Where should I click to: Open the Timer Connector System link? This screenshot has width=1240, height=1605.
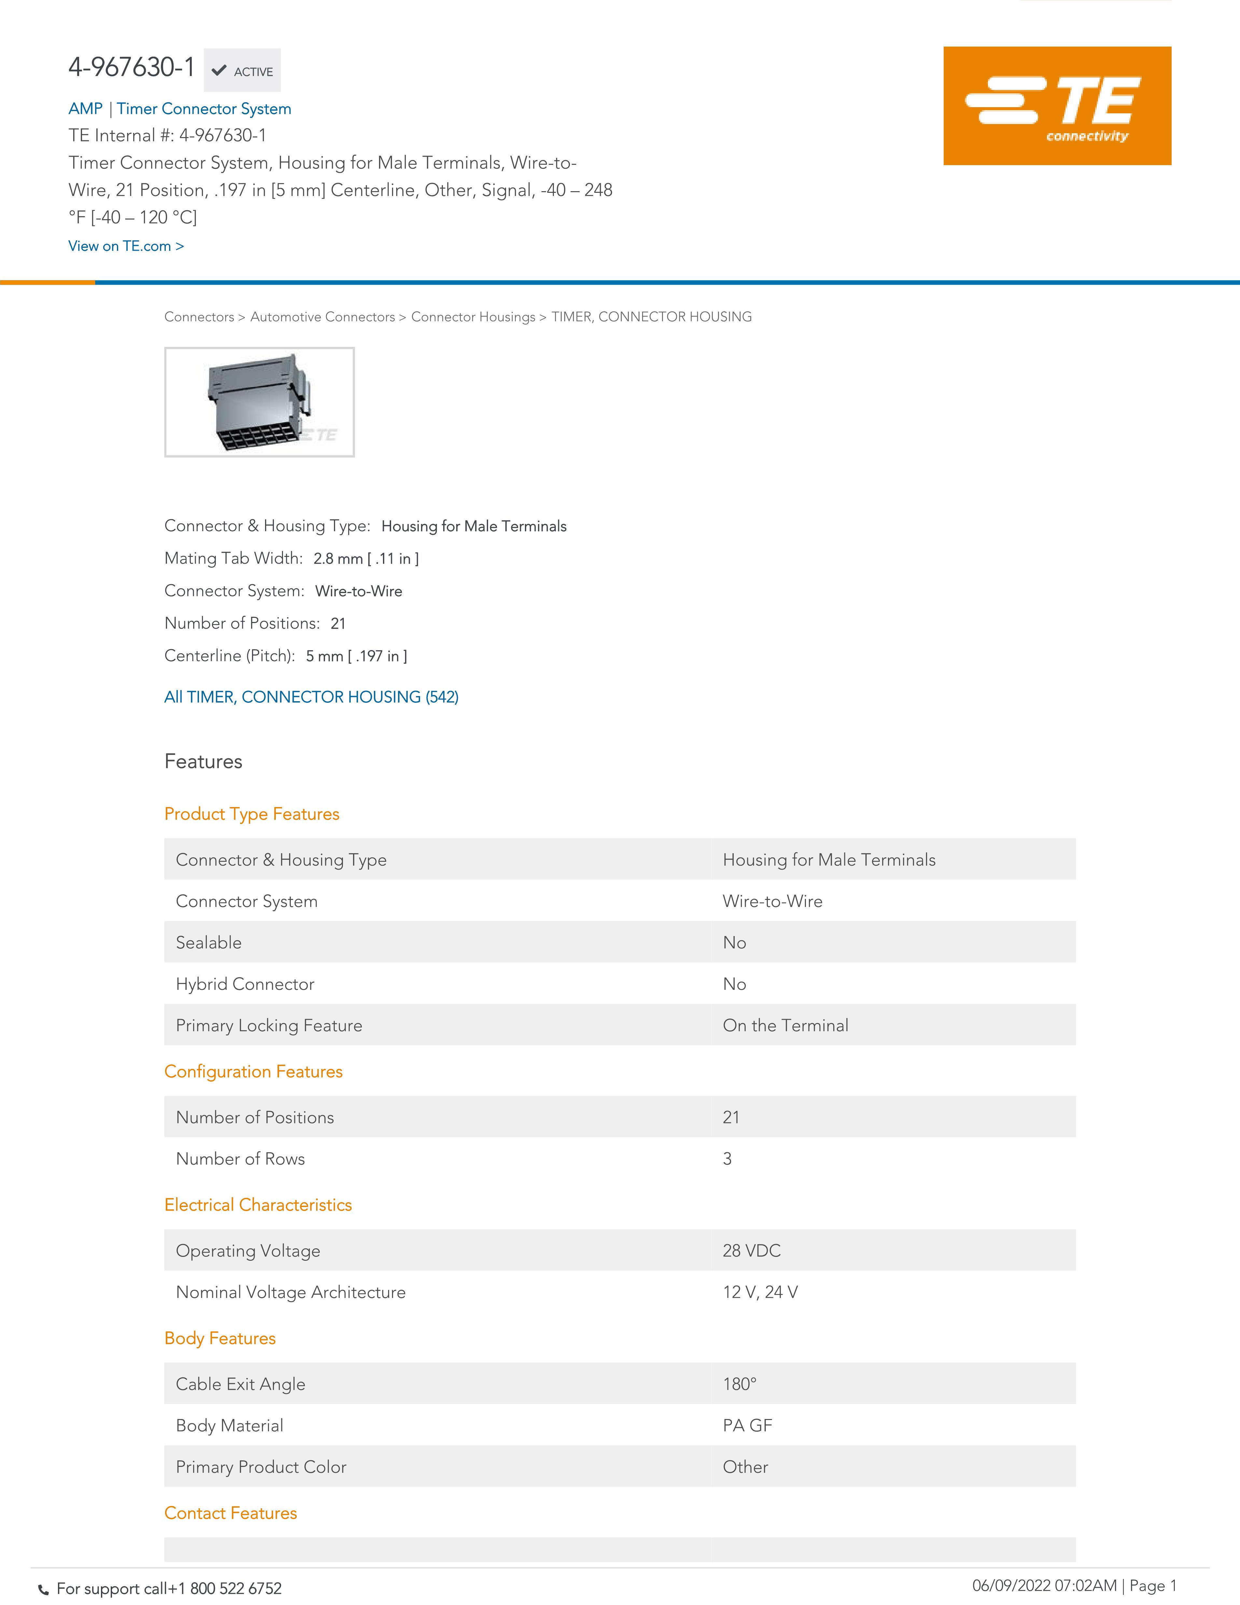204,109
